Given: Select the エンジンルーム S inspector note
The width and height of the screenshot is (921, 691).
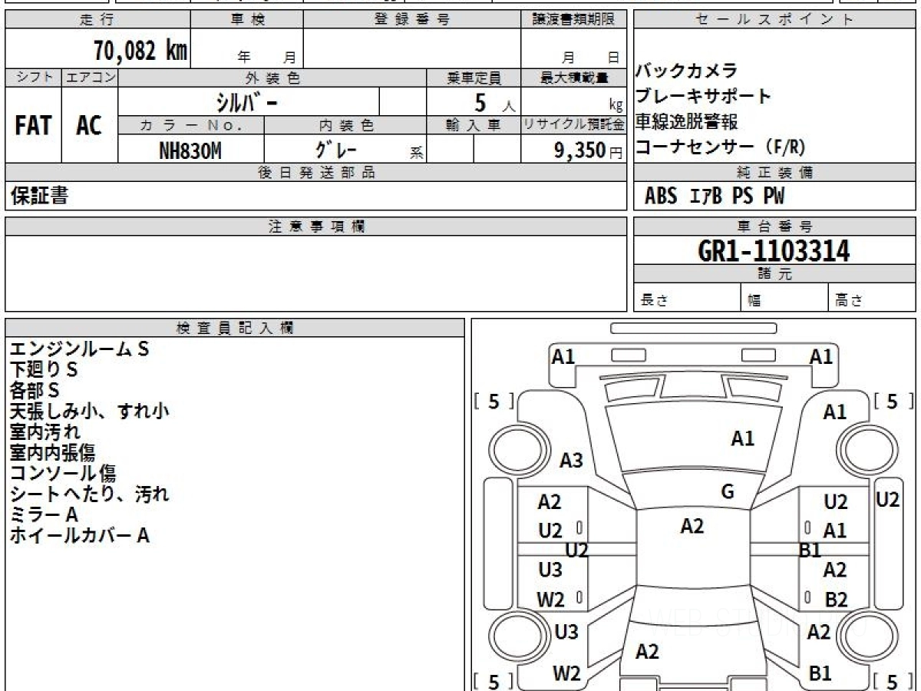Looking at the screenshot, I should [79, 350].
